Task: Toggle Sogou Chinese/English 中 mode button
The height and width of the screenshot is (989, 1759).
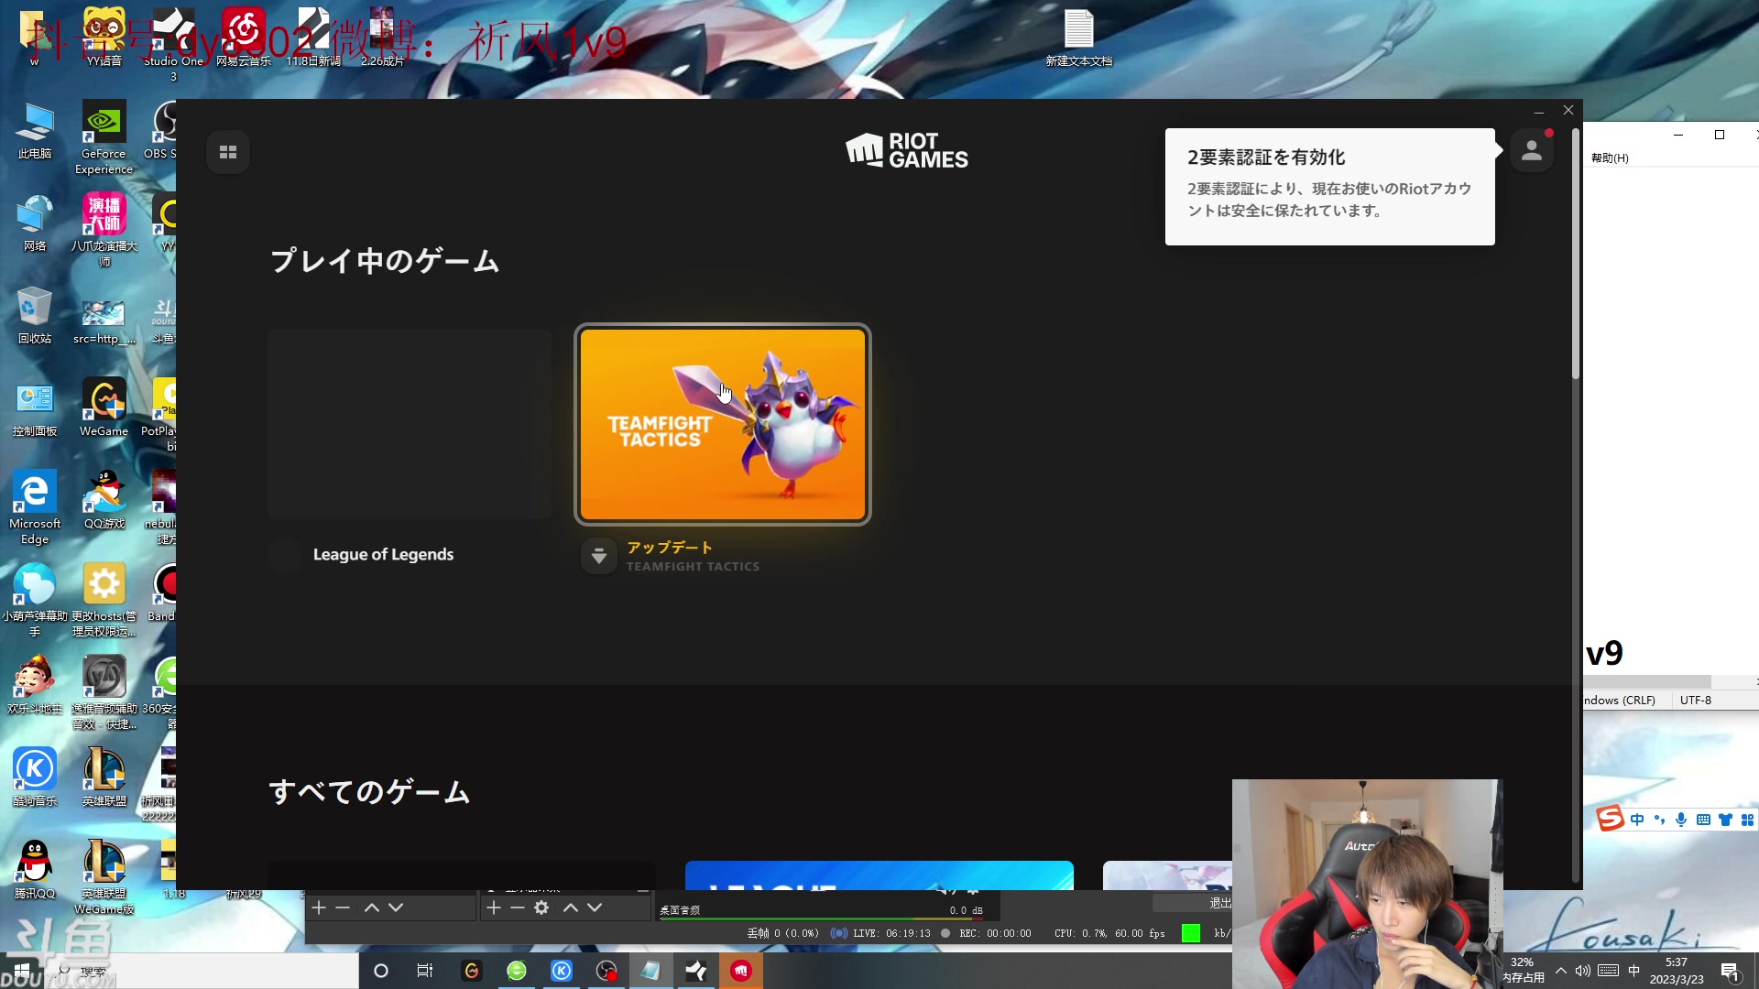Action: tap(1637, 820)
